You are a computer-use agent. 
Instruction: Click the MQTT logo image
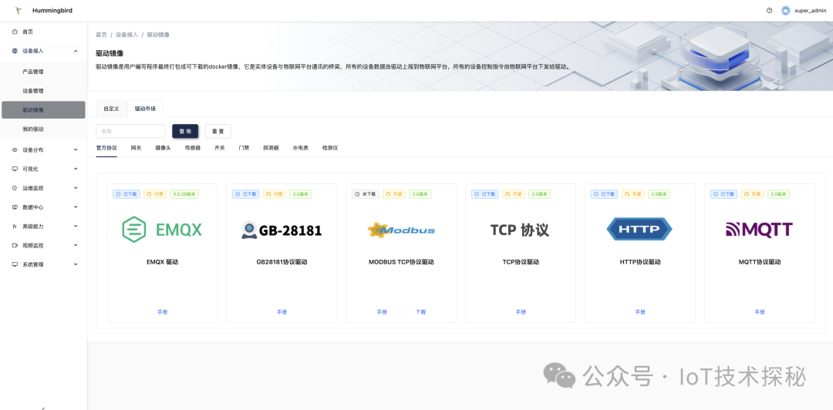click(759, 230)
